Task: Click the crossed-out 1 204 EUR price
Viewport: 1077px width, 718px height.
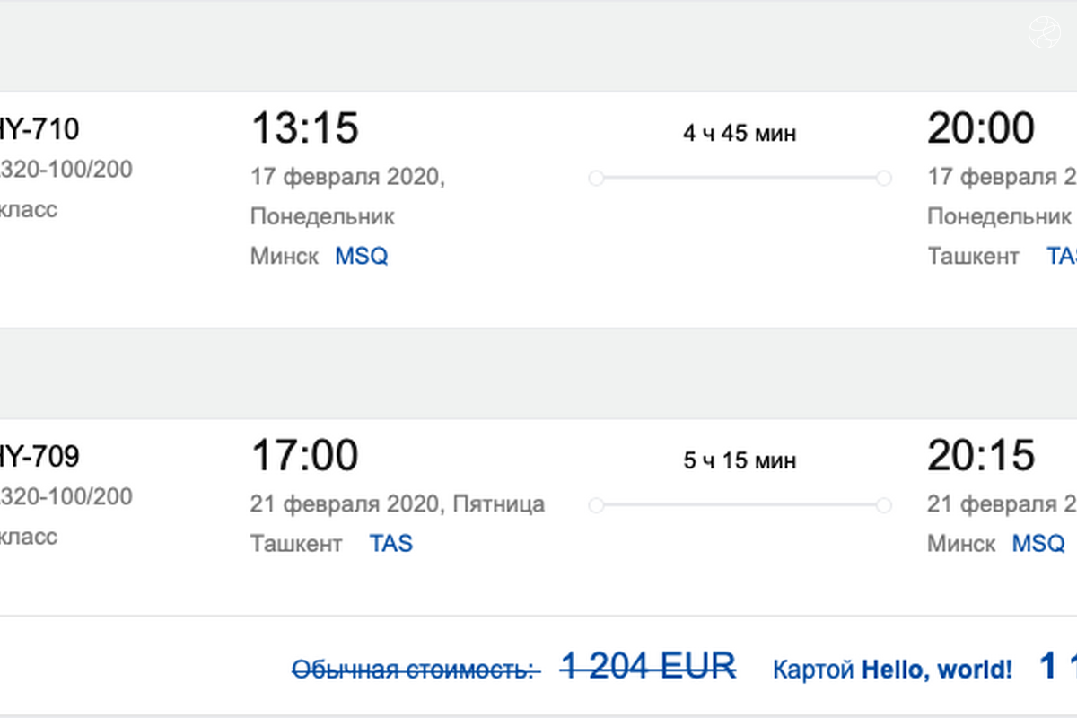Action: 648,665
